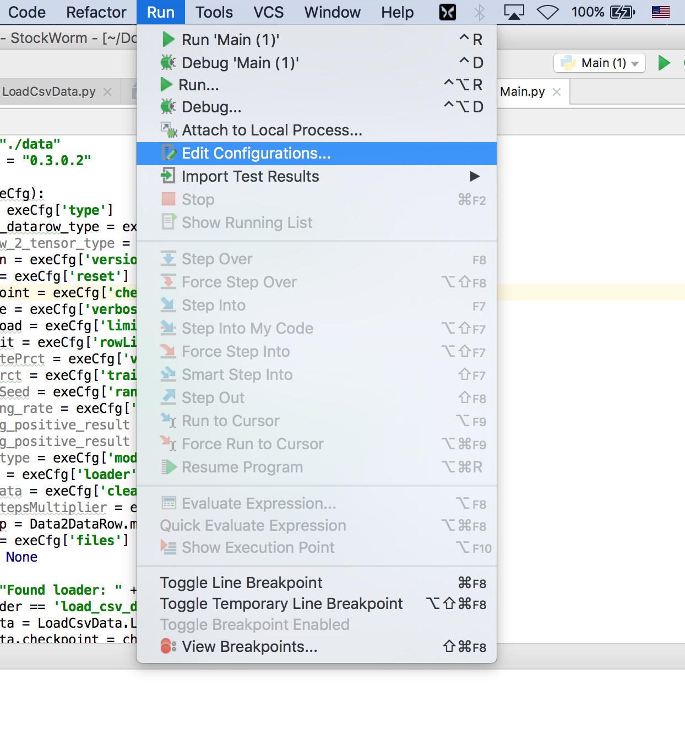
Task: Click the Bluetooth icon in menu bar
Action: 480,12
